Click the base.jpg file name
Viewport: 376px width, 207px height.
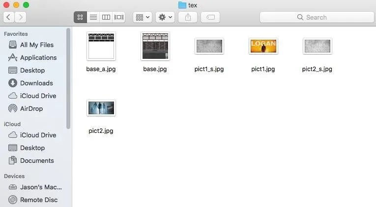(155, 69)
